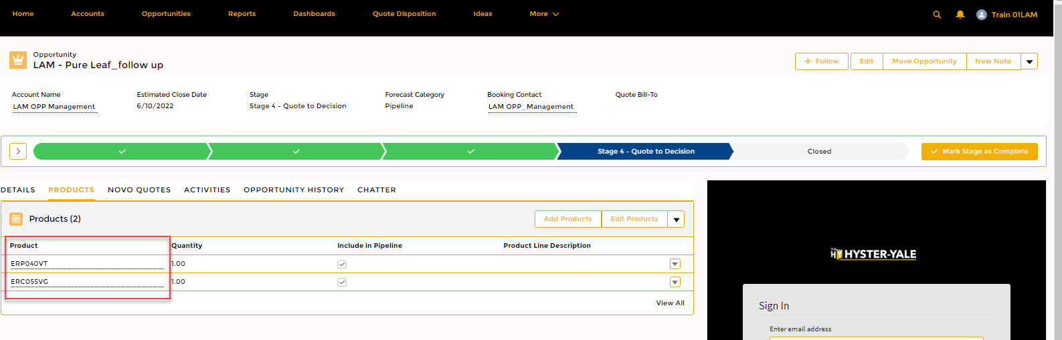Expand the stage path details chevron

pyautogui.click(x=18, y=152)
